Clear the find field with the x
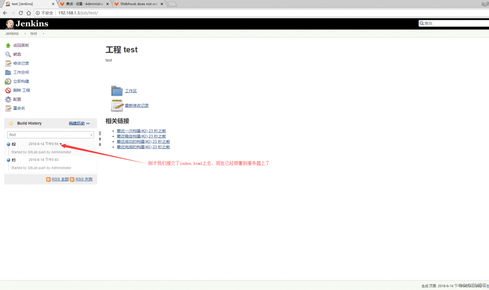 click(x=92, y=135)
